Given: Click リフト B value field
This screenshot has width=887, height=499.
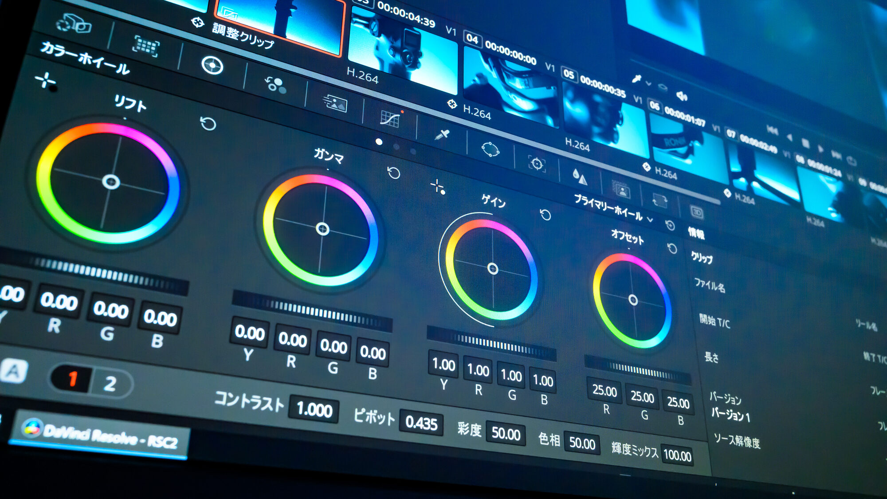Looking at the screenshot, I should pos(160,318).
